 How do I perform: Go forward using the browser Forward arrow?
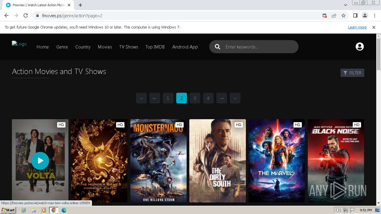pyautogui.click(x=16, y=15)
